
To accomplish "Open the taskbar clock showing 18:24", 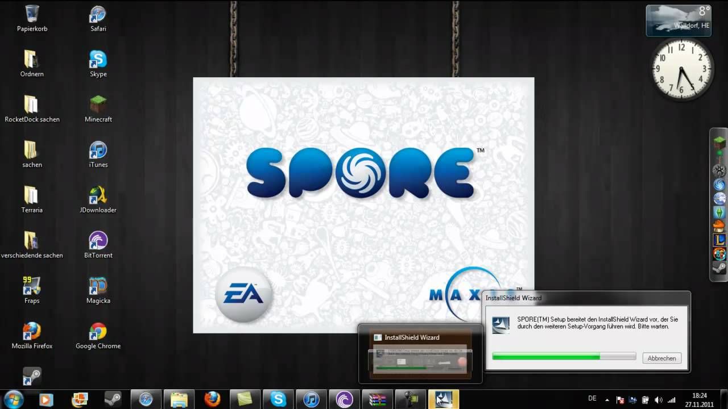I will click(x=700, y=399).
